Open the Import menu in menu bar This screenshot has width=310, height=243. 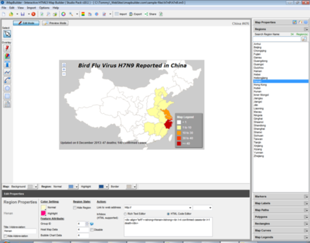pyautogui.click(x=32, y=8)
